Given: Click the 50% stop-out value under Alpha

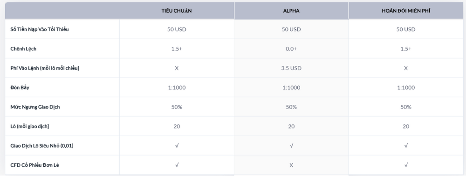Looking at the screenshot, I should click(291, 107).
